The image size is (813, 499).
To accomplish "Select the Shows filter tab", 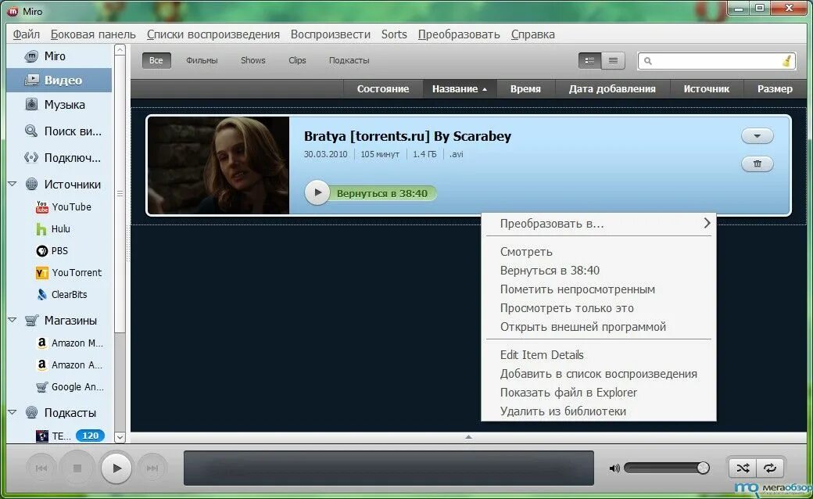I will pyautogui.click(x=253, y=60).
